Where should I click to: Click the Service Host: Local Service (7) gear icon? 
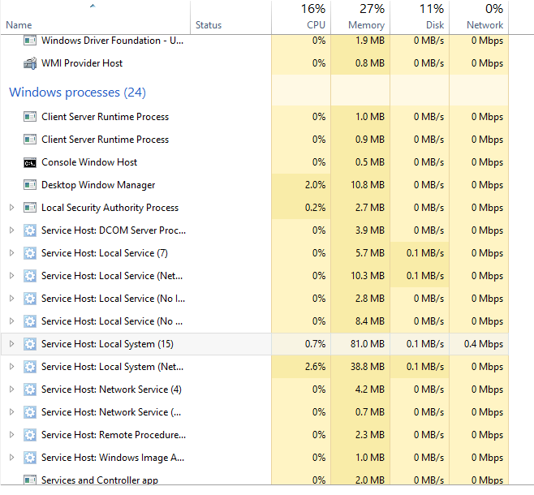30,253
